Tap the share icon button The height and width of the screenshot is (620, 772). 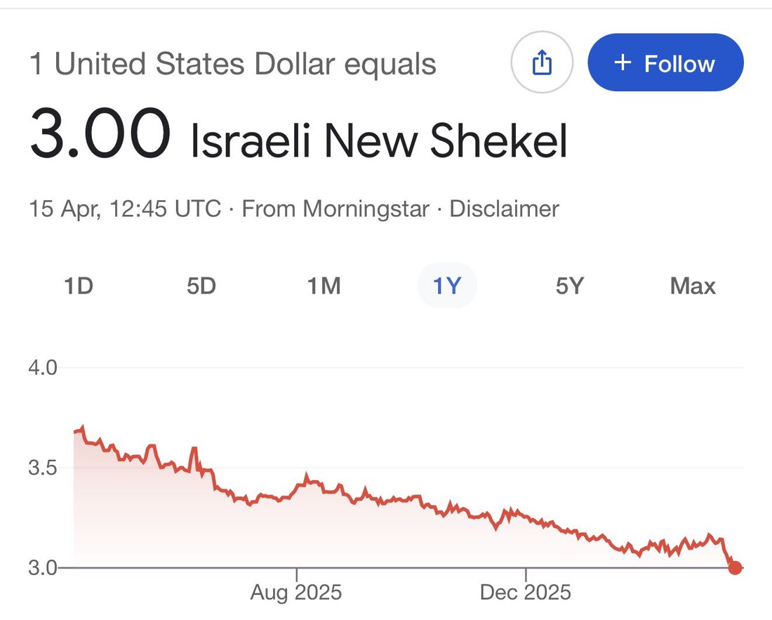542,64
